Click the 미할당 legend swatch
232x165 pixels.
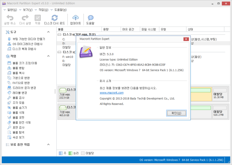(83, 153)
